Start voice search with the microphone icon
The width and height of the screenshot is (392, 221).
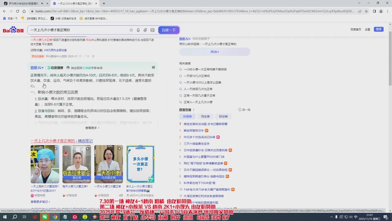point(138,30)
